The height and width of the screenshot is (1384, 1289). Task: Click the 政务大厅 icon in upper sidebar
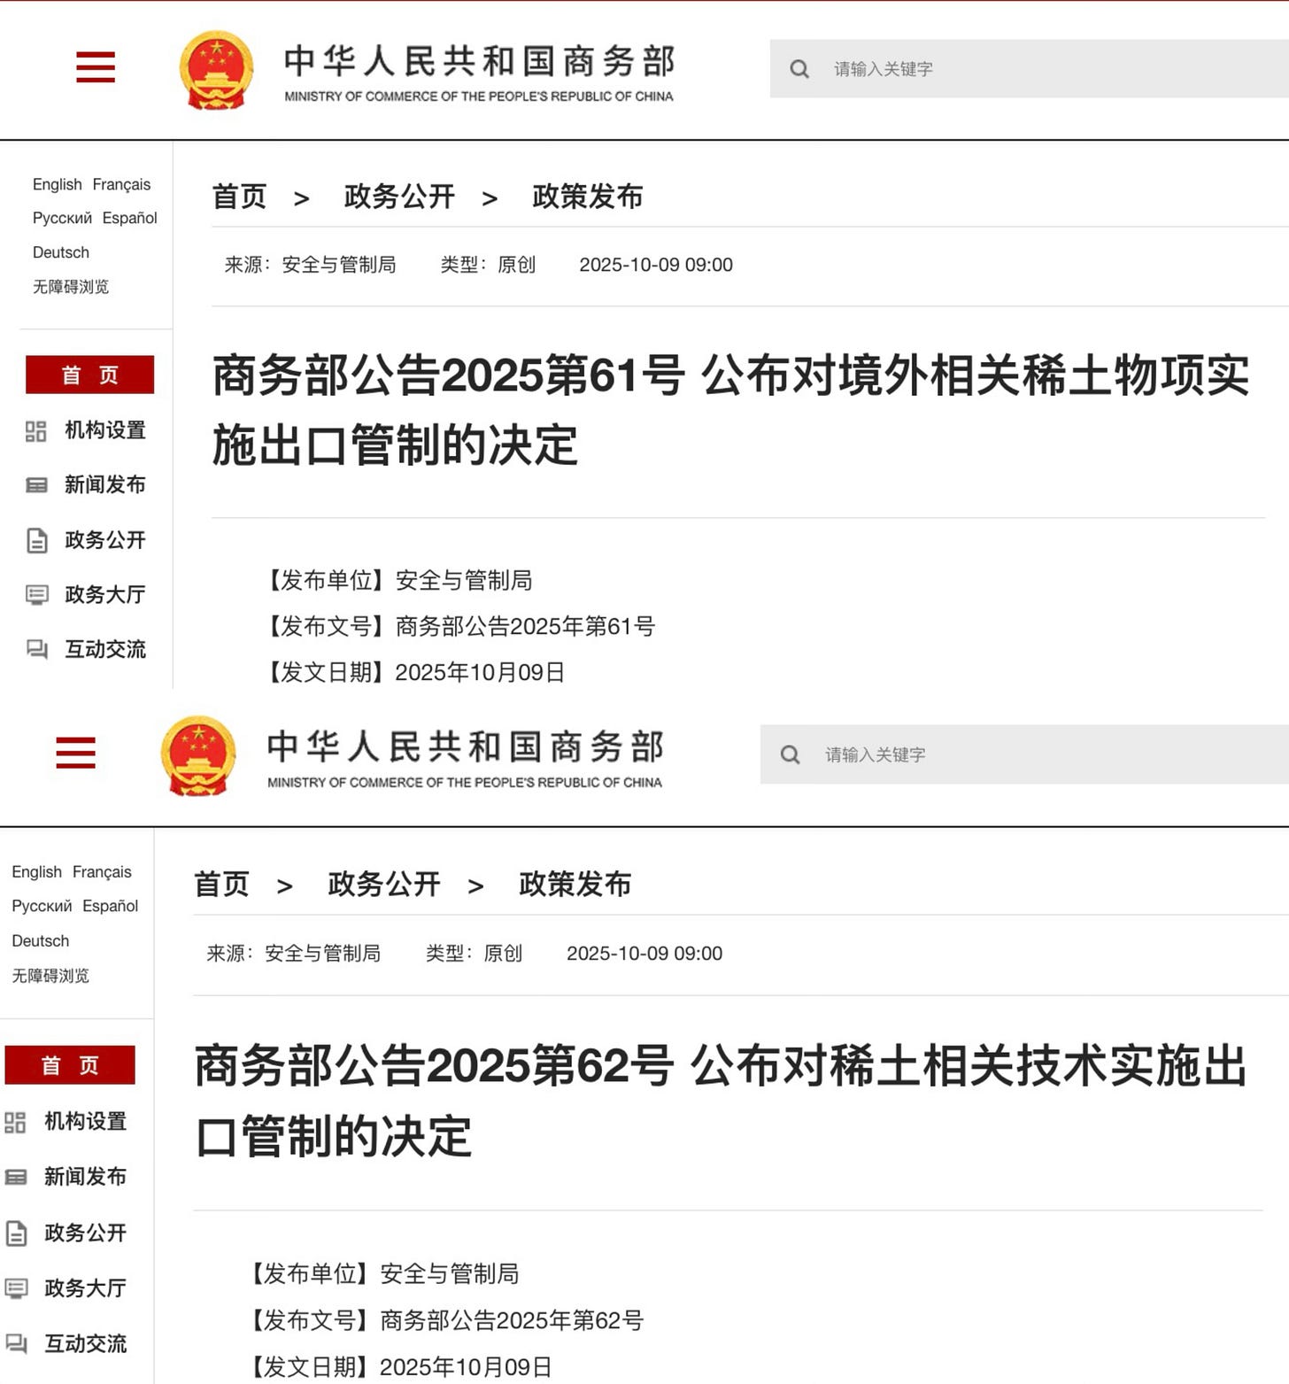coord(37,595)
